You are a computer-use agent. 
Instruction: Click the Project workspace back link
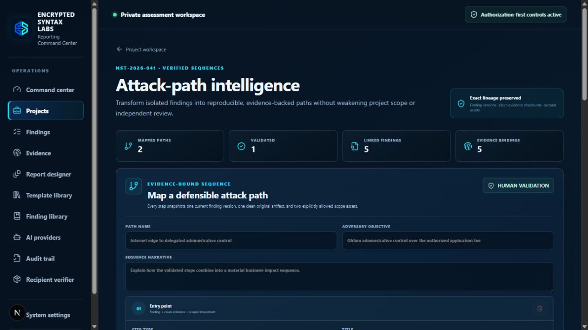[x=141, y=49]
